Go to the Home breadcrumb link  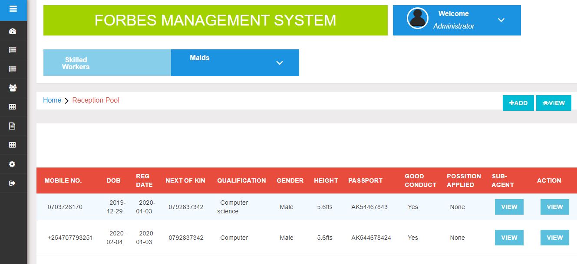tap(52, 100)
